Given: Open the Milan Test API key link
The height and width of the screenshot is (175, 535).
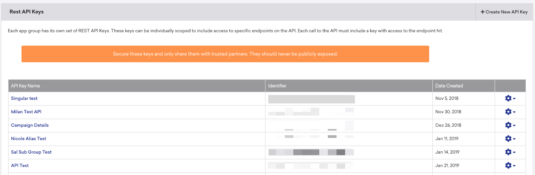Looking at the screenshot, I should coord(26,112).
